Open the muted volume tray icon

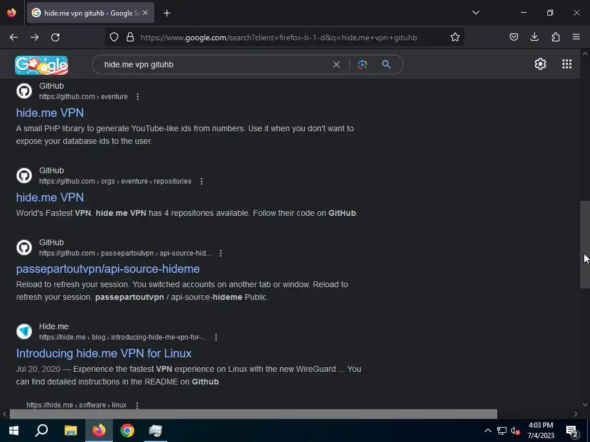coord(515,430)
